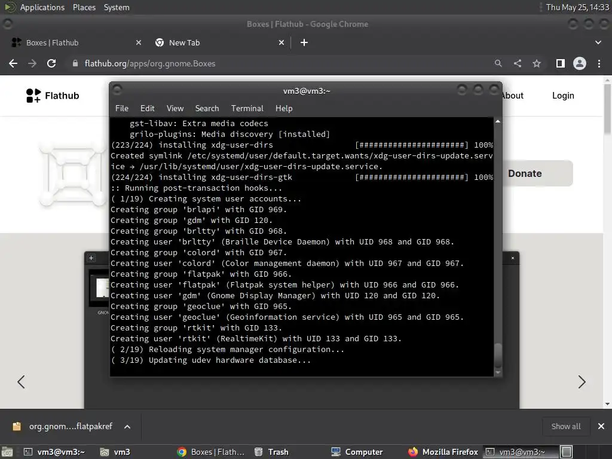Show the next screenshot in the carousel
Image resolution: width=612 pixels, height=459 pixels.
[582, 381]
